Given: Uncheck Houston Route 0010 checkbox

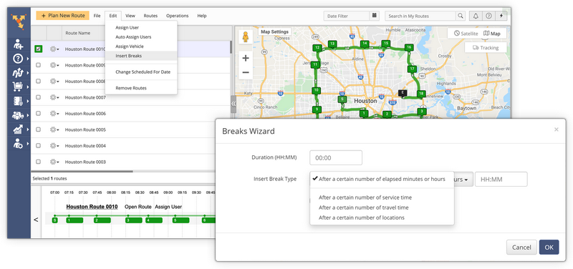Looking at the screenshot, I should click(39, 49).
